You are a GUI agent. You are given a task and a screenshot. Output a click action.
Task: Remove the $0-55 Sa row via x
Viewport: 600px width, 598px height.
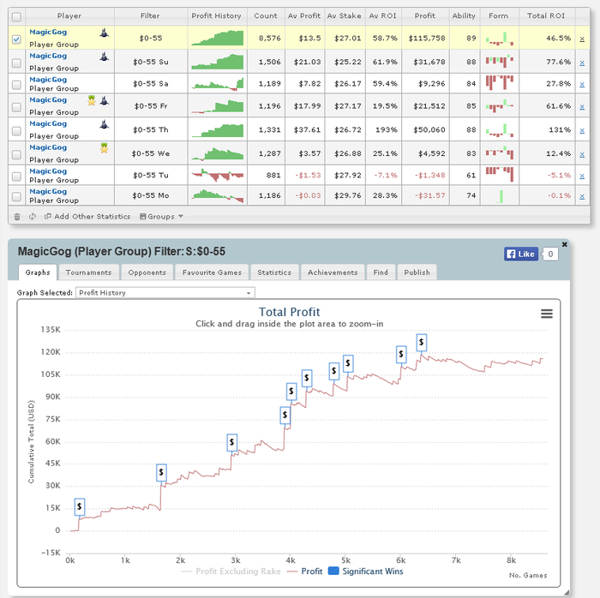click(x=582, y=84)
